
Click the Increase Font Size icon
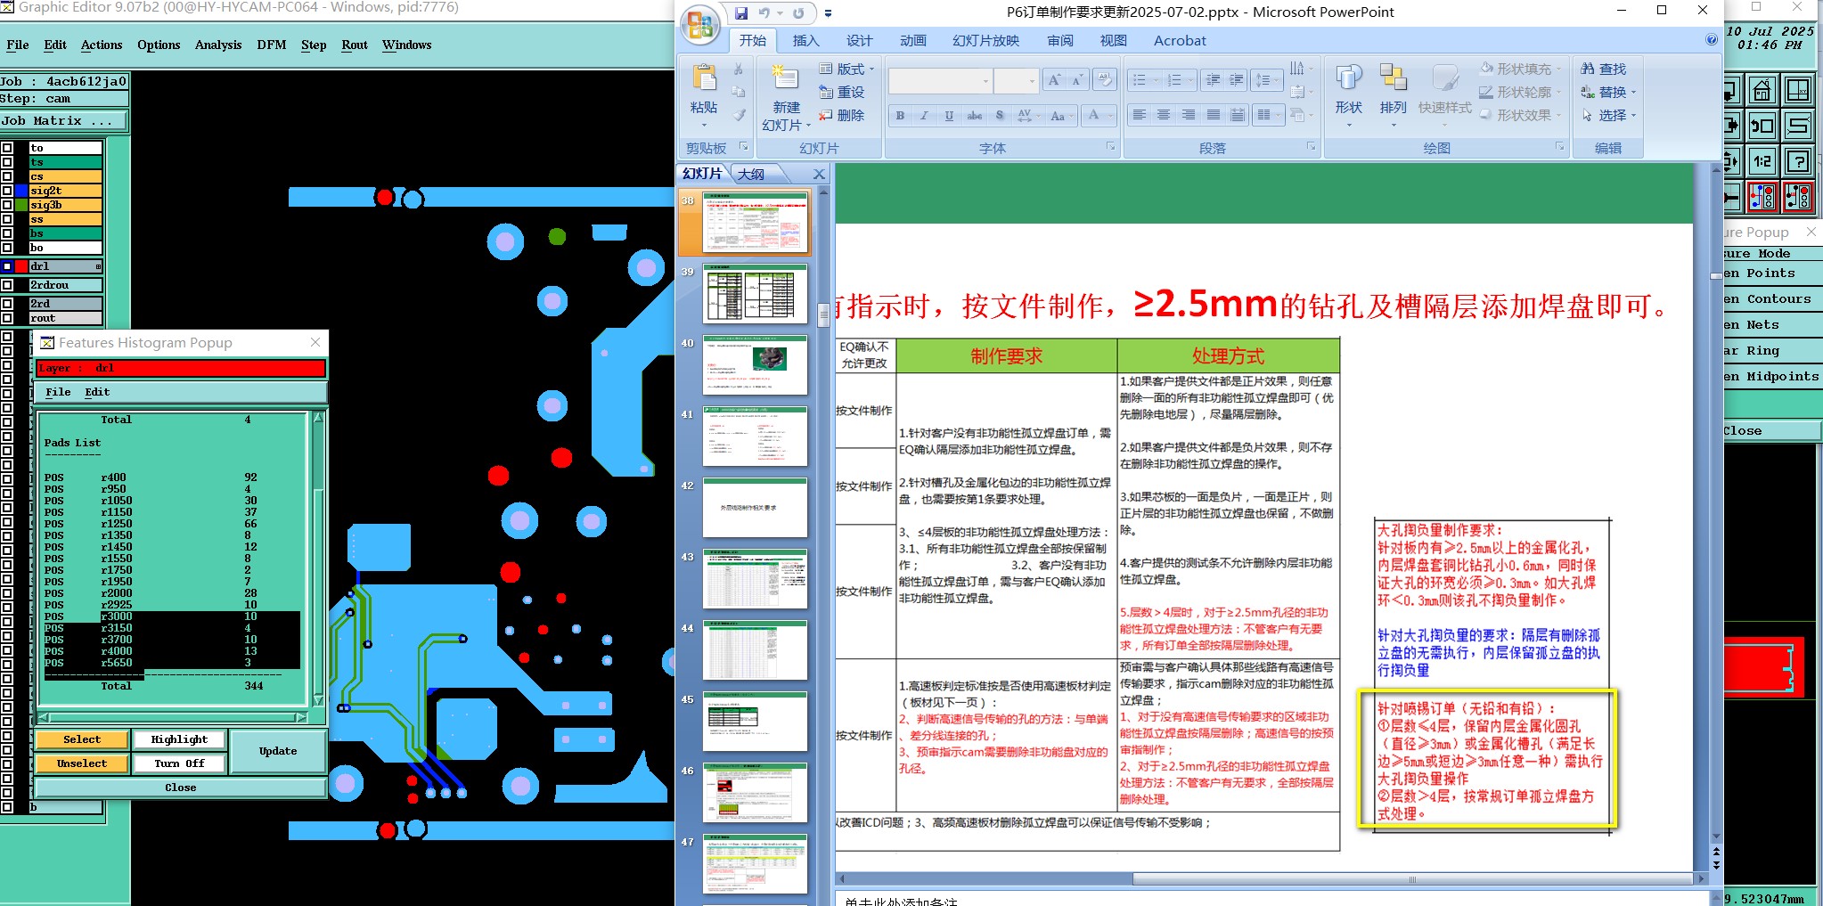point(1054,80)
